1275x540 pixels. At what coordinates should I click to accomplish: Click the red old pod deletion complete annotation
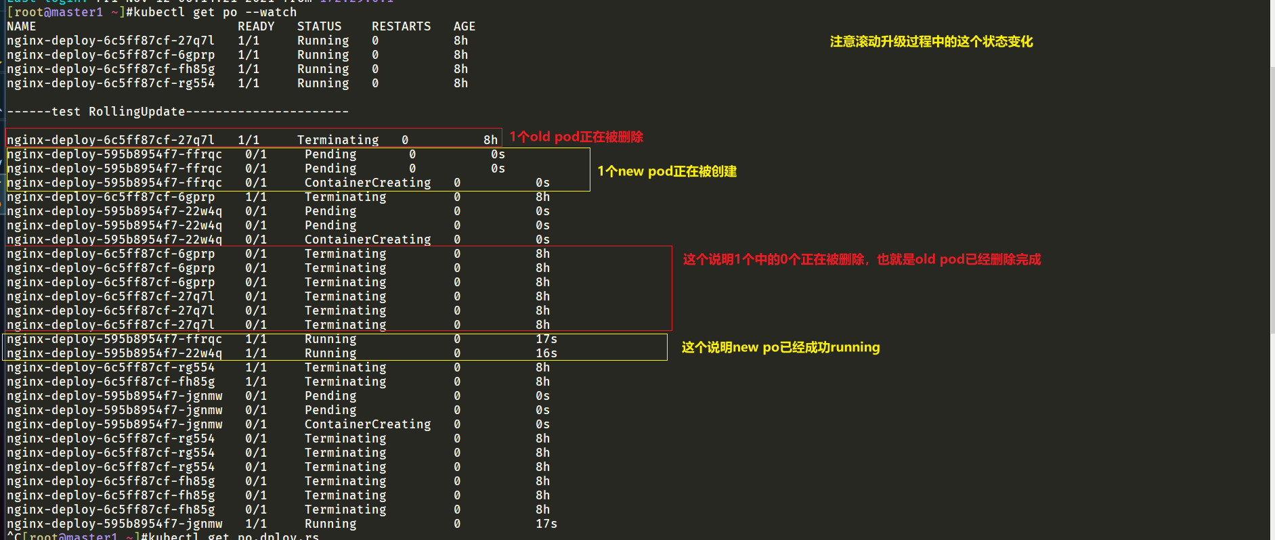pos(862,259)
